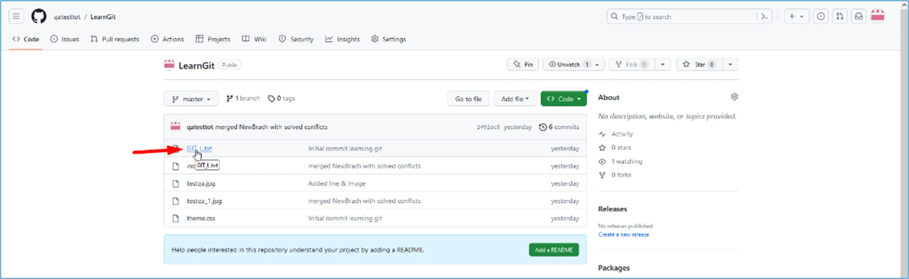
Task: Click the star icon beside 0 stars
Action: (x=602, y=148)
